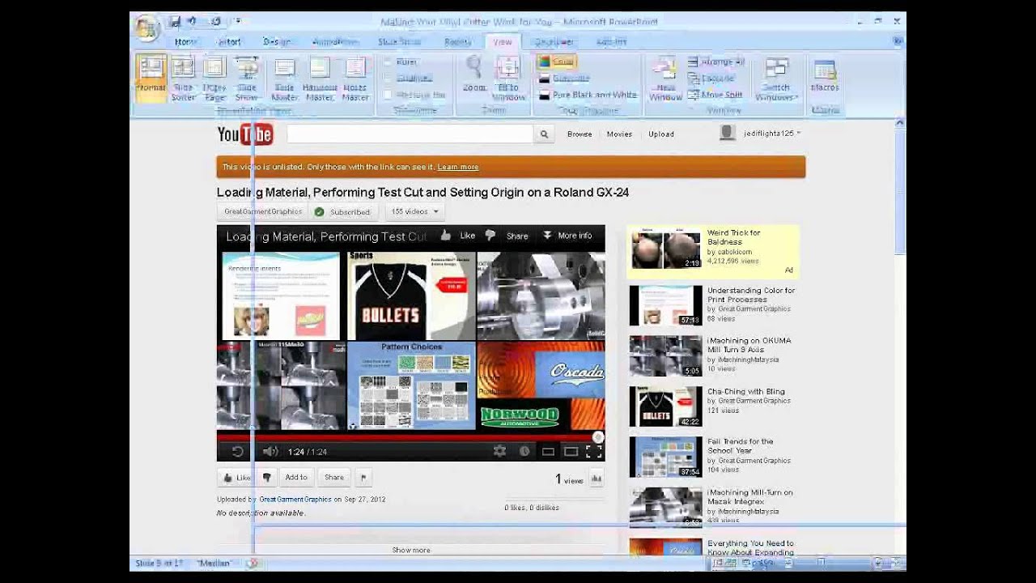Open the Review ribbon tab
The height and width of the screenshot is (583, 1036).
click(x=457, y=42)
